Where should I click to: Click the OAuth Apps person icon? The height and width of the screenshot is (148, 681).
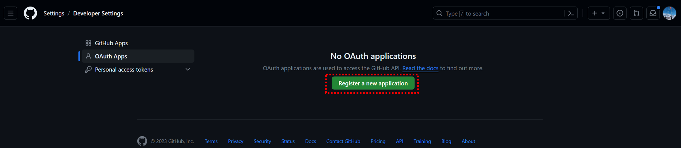click(88, 56)
